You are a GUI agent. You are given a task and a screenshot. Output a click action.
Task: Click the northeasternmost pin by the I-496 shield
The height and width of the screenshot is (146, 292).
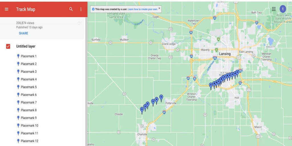[237, 73]
